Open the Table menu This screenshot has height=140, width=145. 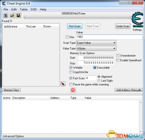24,9
